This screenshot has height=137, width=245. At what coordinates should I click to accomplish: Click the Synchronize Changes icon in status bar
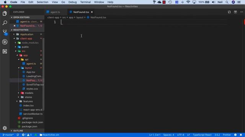coord(18,135)
